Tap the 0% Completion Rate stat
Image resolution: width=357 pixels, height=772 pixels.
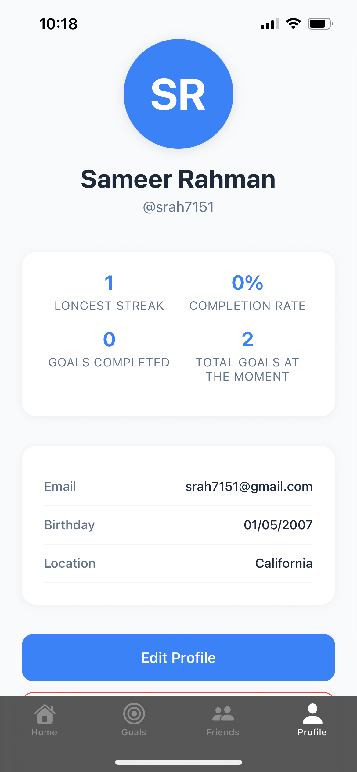tap(247, 293)
